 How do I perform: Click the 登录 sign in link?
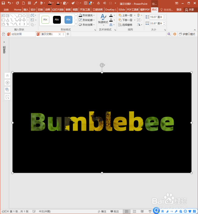(x=179, y=9)
